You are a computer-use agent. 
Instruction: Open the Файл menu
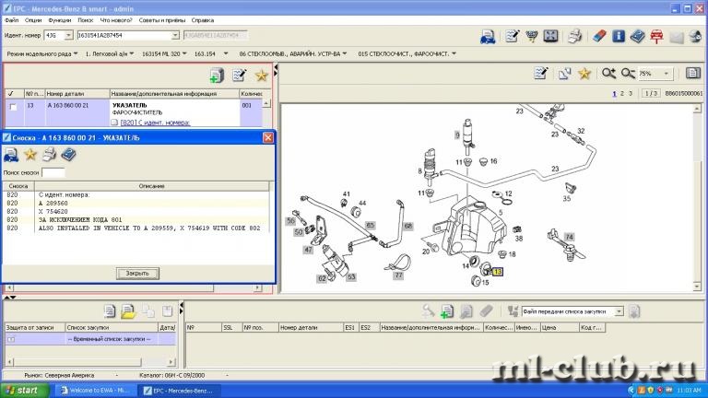point(12,20)
